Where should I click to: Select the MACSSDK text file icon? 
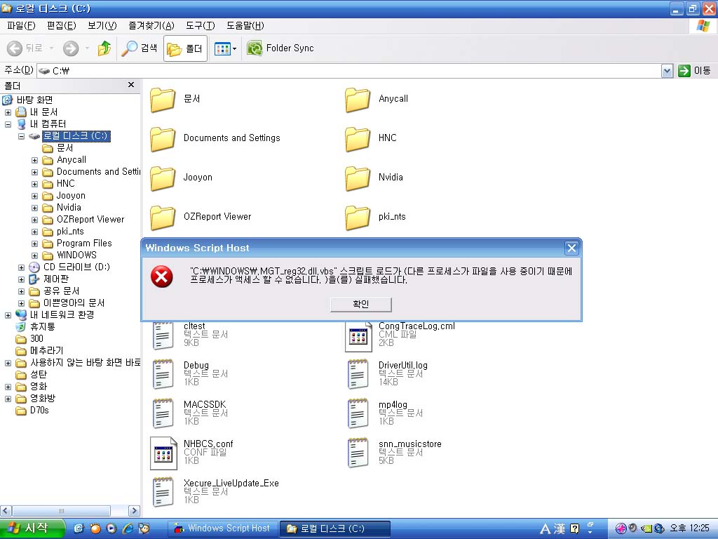point(163,413)
